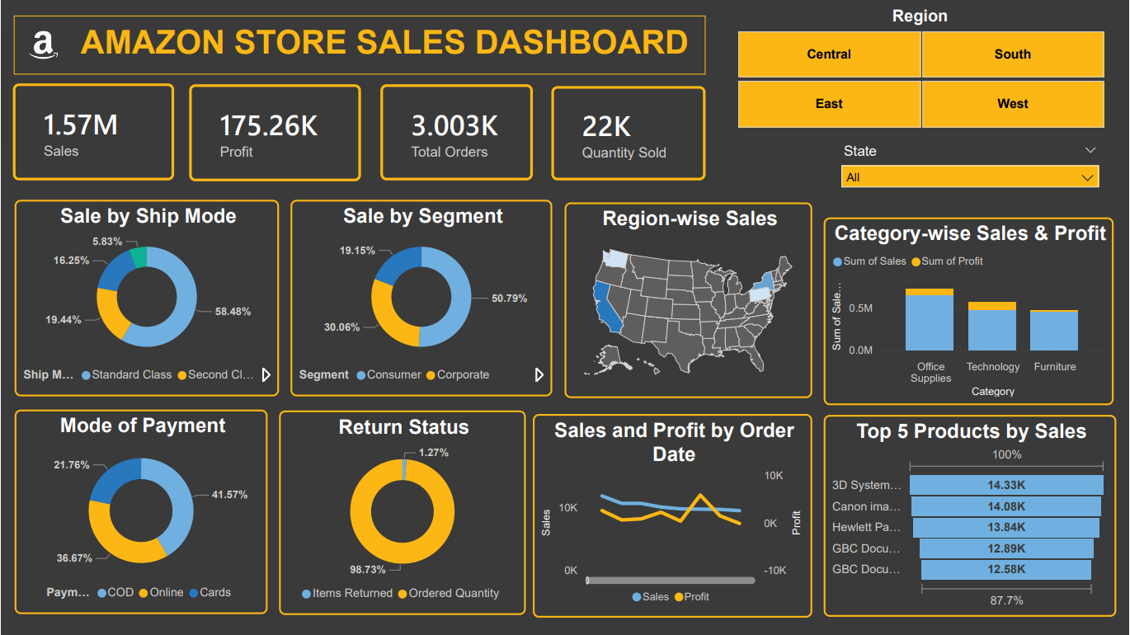This screenshot has width=1130, height=635.
Task: Select the 36.67% Online payment slice
Action: tap(115, 539)
